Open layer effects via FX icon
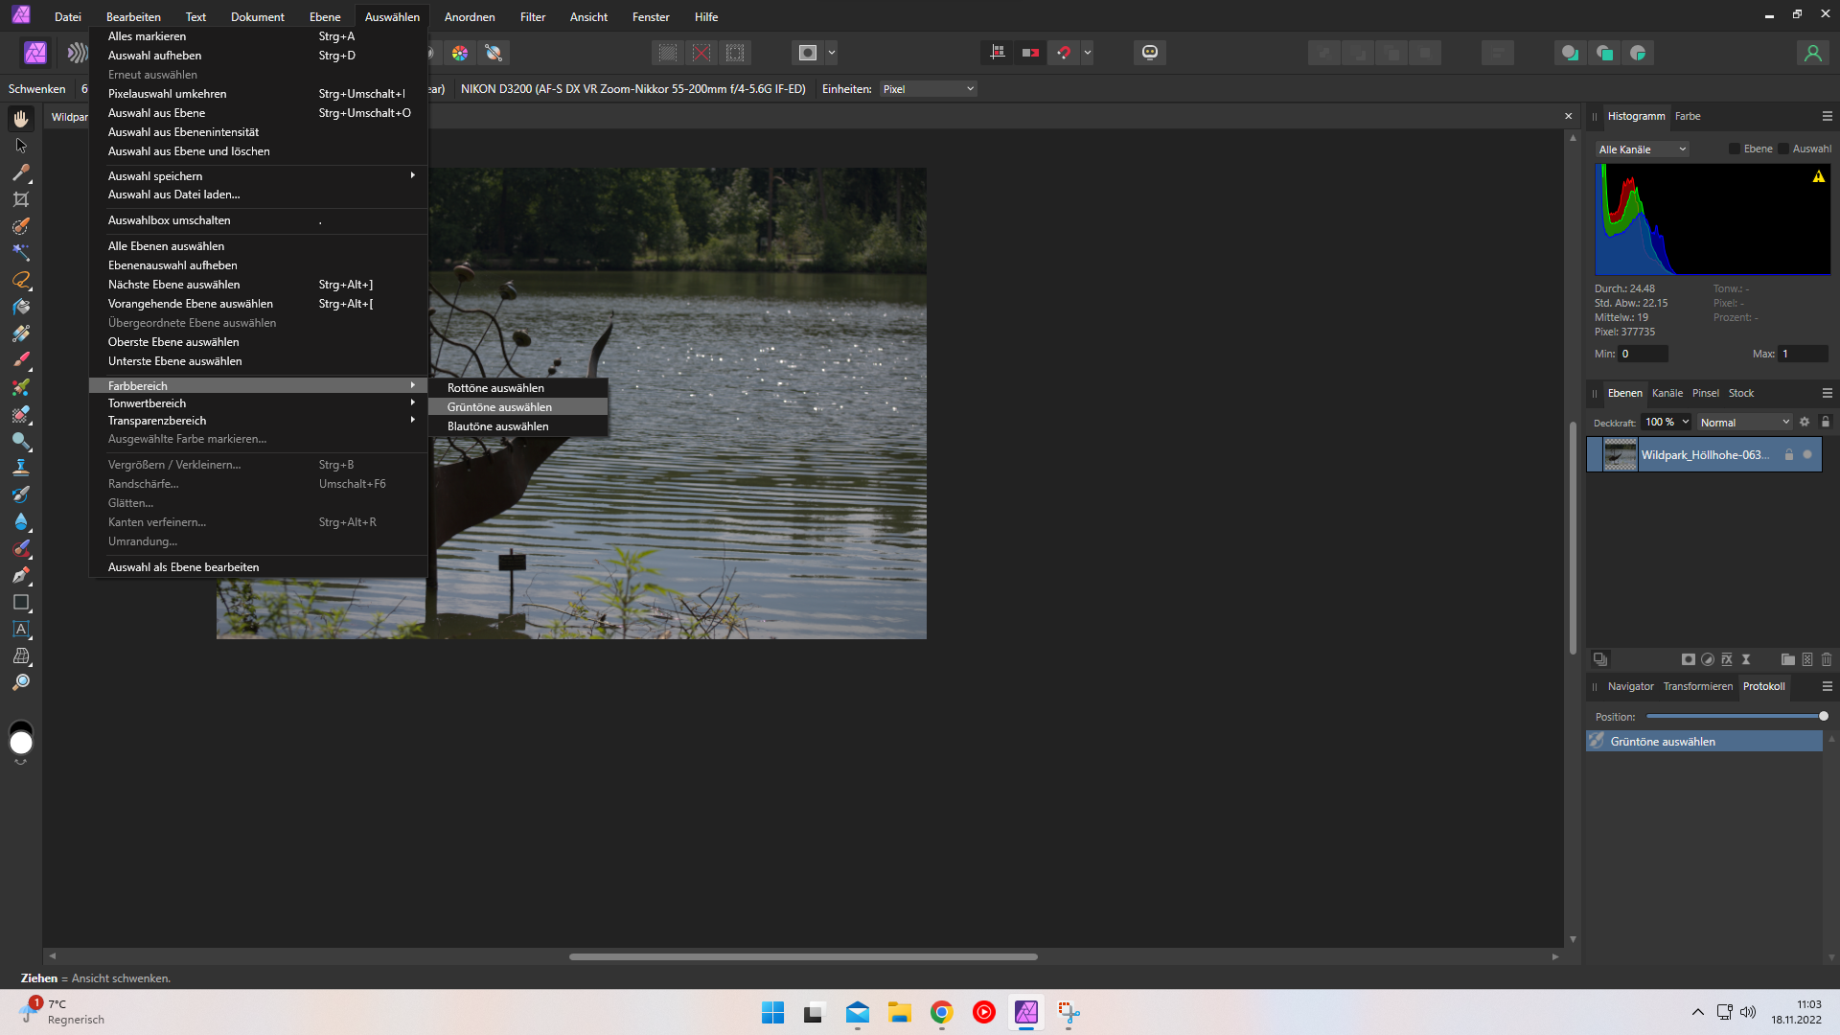1840x1035 pixels. click(1727, 660)
